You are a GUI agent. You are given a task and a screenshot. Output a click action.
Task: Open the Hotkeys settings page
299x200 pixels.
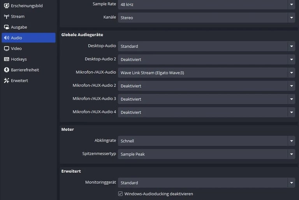28,59
